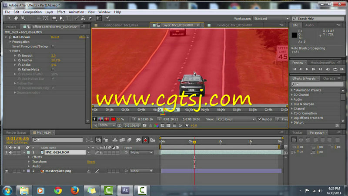Select the Clone Stamp tool
Viewport: 348px width, 196px height.
(x=83, y=18)
